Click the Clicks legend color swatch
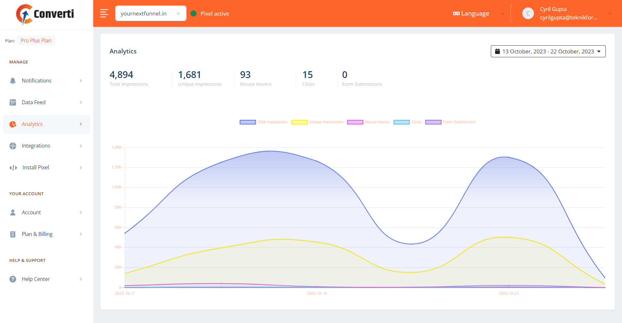The height and width of the screenshot is (323, 622). [401, 122]
